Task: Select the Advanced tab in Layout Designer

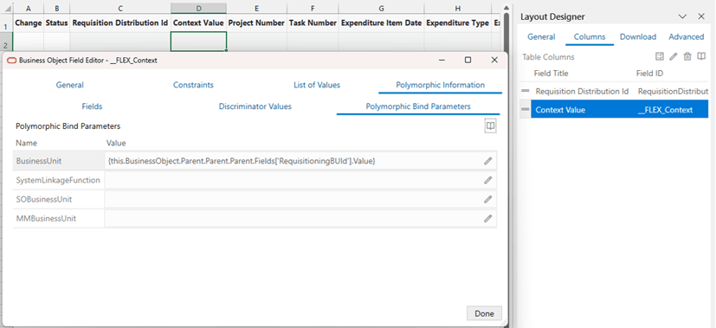Action: click(687, 37)
